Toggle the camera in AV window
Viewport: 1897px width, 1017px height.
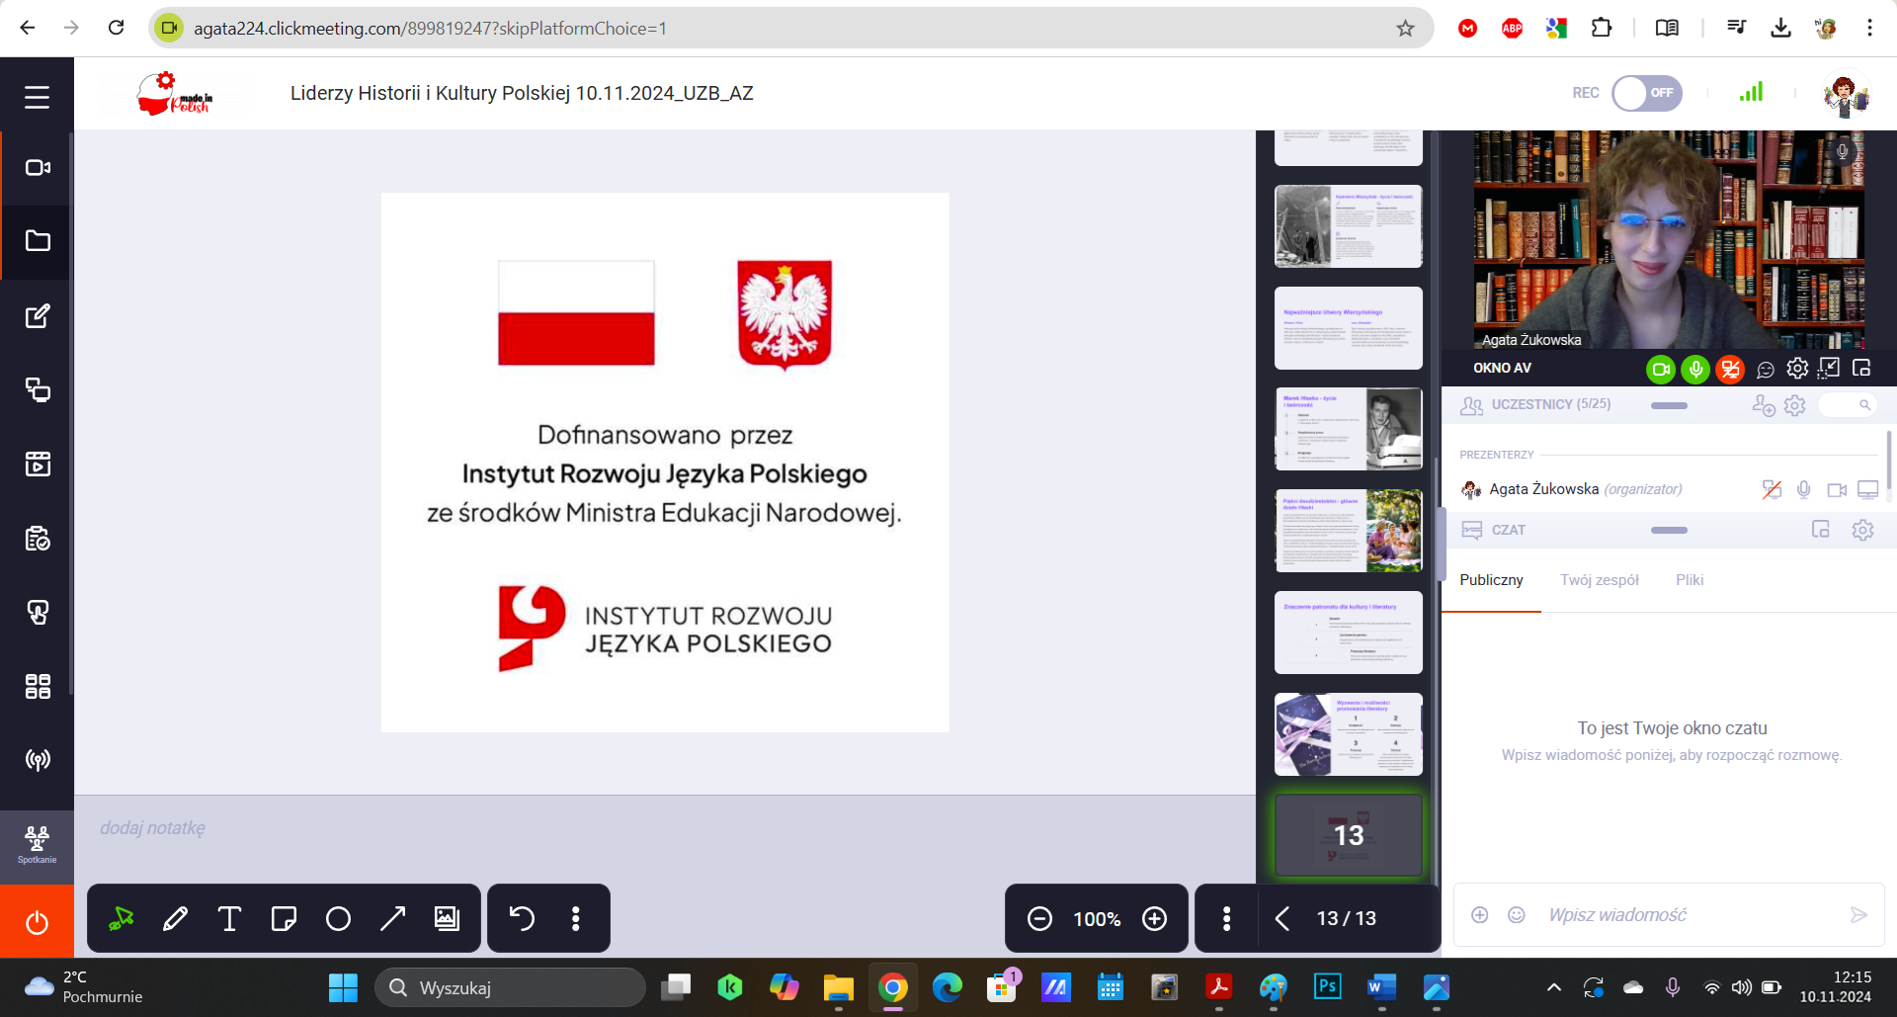(1661, 369)
